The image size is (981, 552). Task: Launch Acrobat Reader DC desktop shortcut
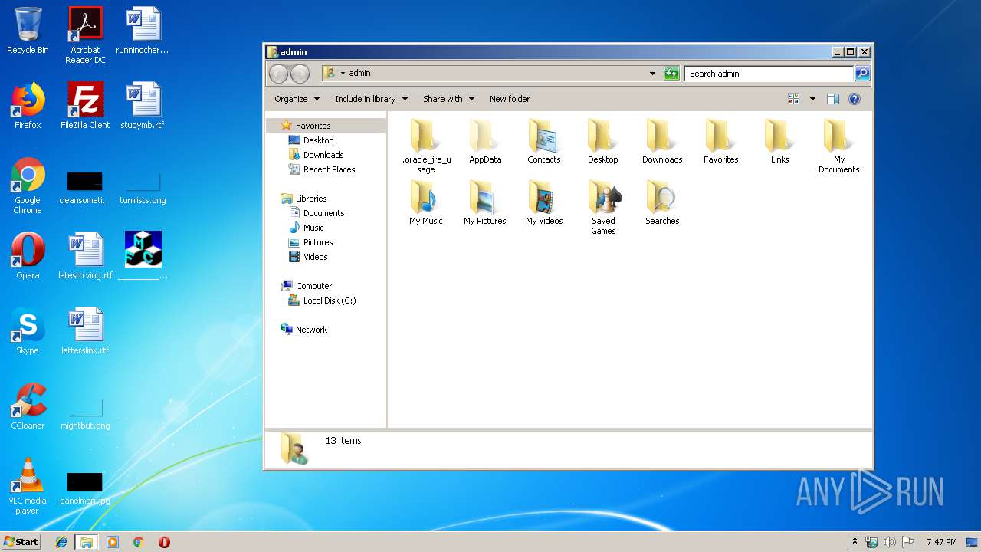pyautogui.click(x=85, y=35)
